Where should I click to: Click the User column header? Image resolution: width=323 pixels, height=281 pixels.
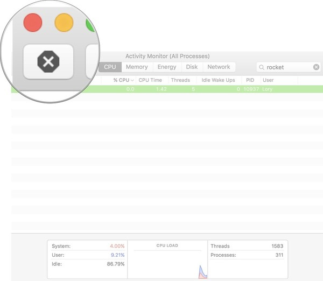268,80
